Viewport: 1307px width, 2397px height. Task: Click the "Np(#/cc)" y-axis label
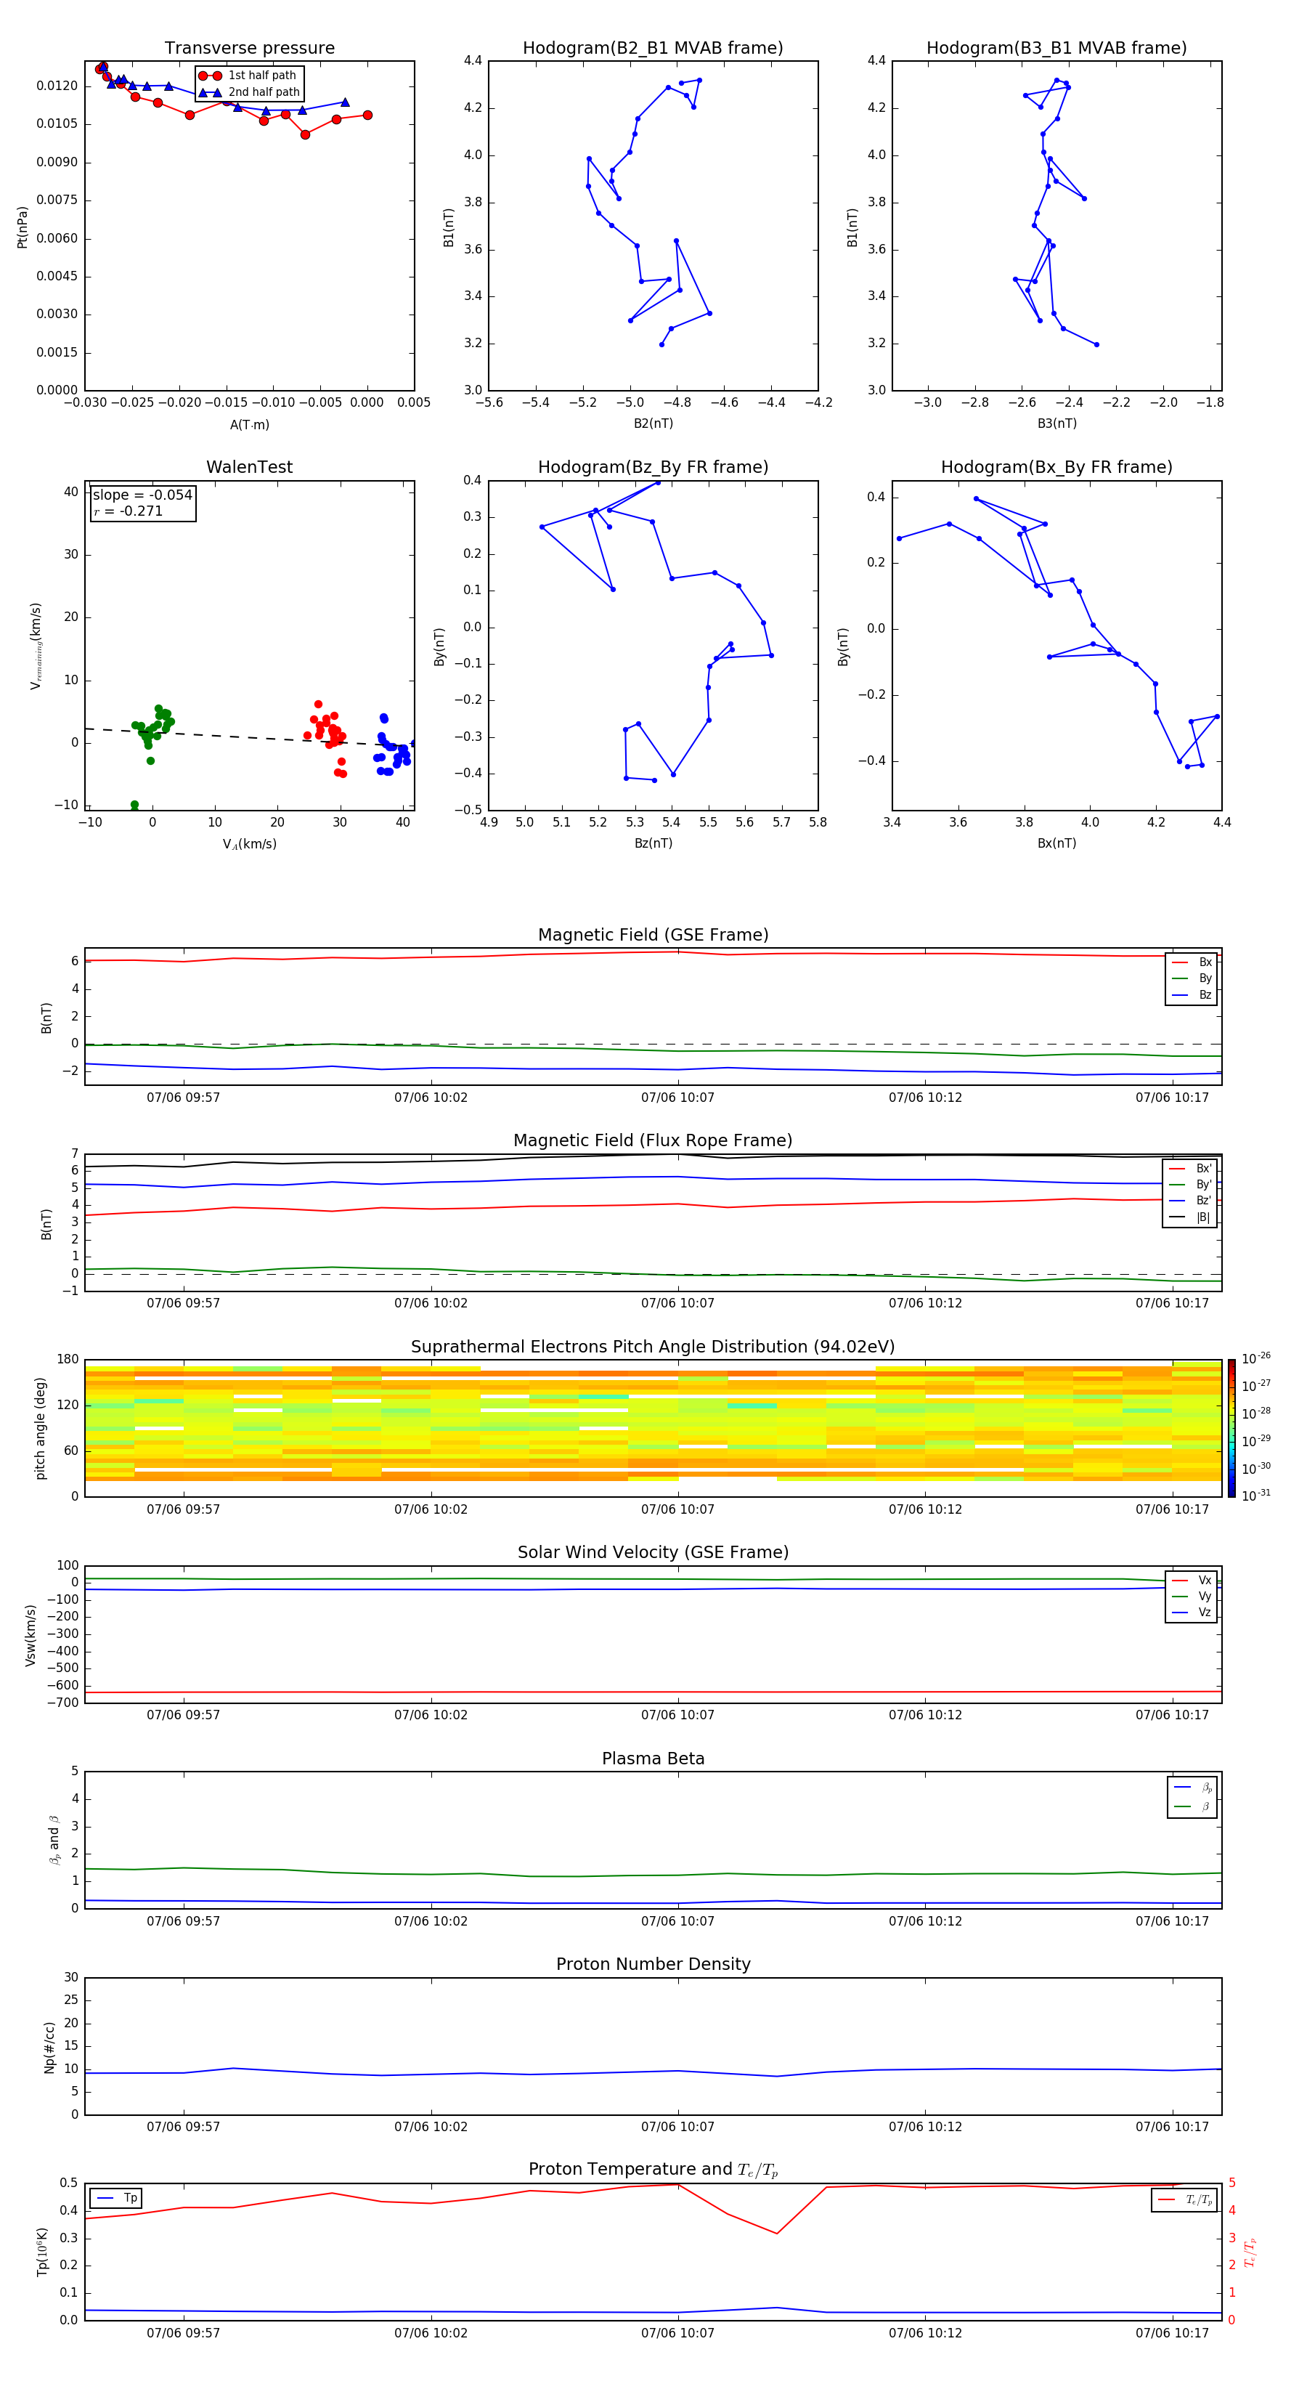[49, 2047]
